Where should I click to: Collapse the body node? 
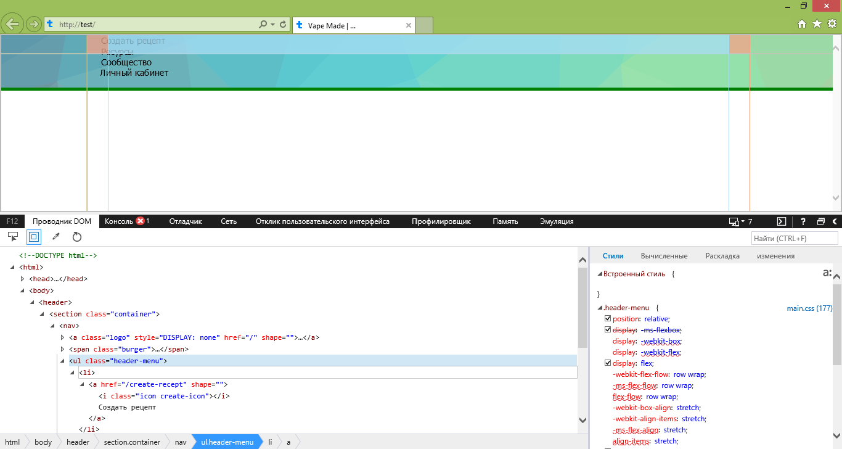[x=23, y=290]
